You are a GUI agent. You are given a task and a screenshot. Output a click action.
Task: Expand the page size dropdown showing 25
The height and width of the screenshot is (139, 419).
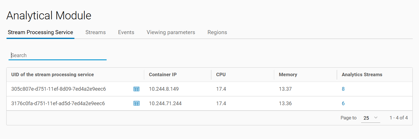pos(370,118)
